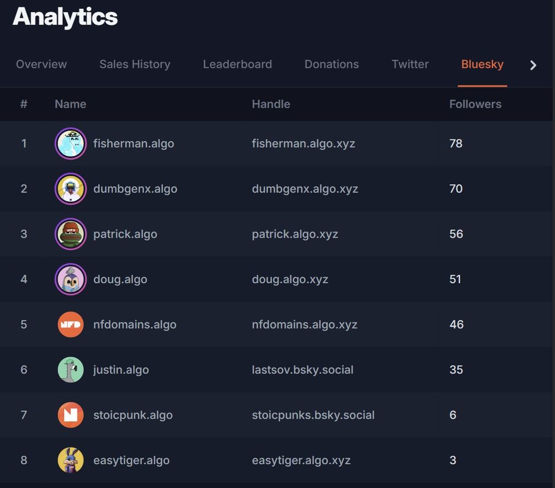Click the Analytics page heading

[65, 17]
